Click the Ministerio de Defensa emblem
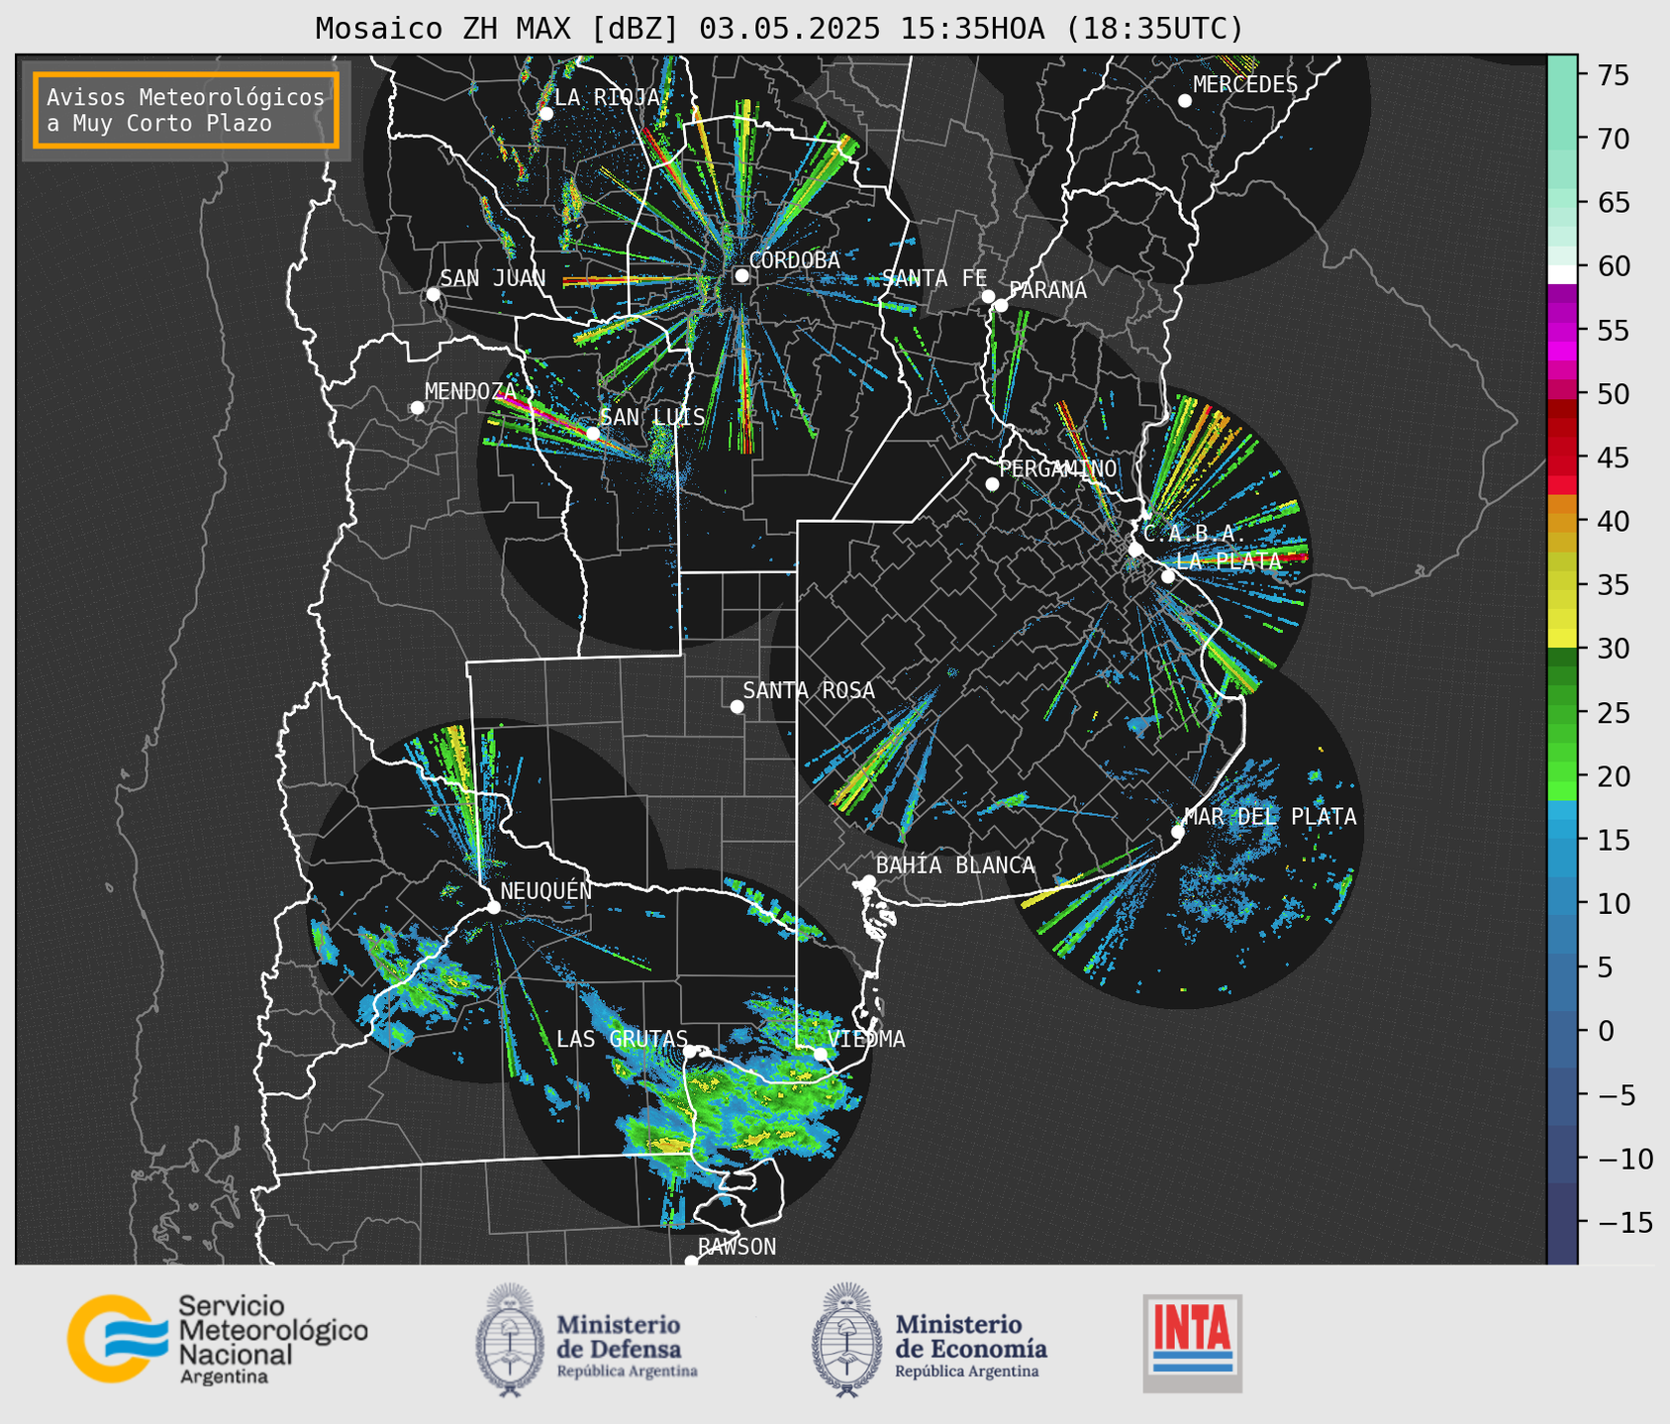The width and height of the screenshot is (1670, 1424). point(510,1340)
